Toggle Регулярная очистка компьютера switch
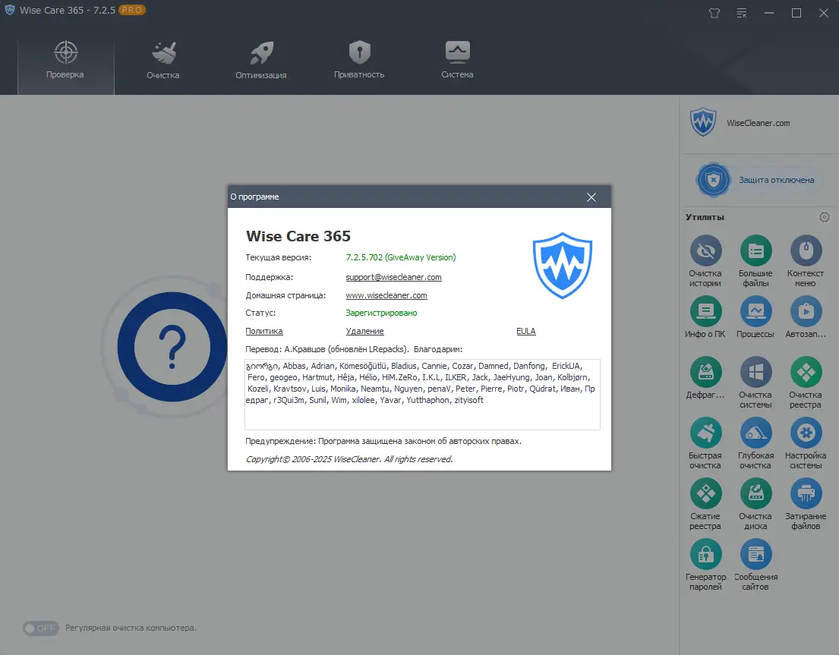The height and width of the screenshot is (655, 839). coord(40,628)
